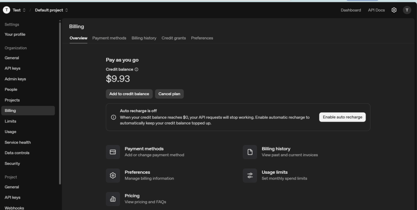Go to Dashboard in top navigation
417x210 pixels.
pos(350,10)
